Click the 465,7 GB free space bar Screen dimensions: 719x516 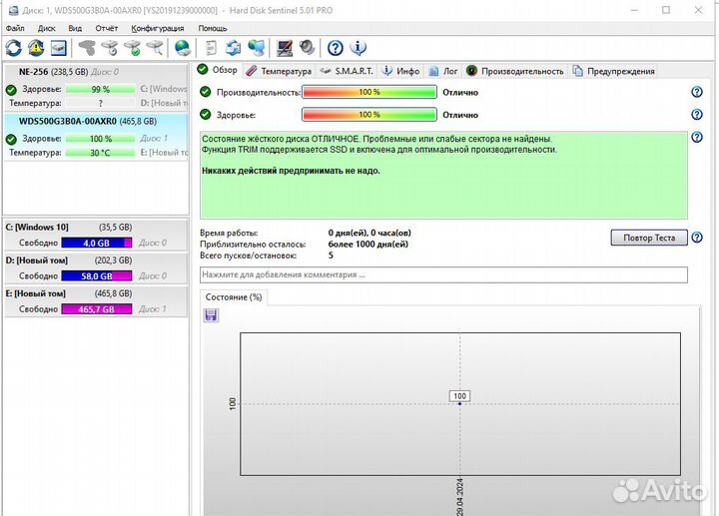pos(96,309)
